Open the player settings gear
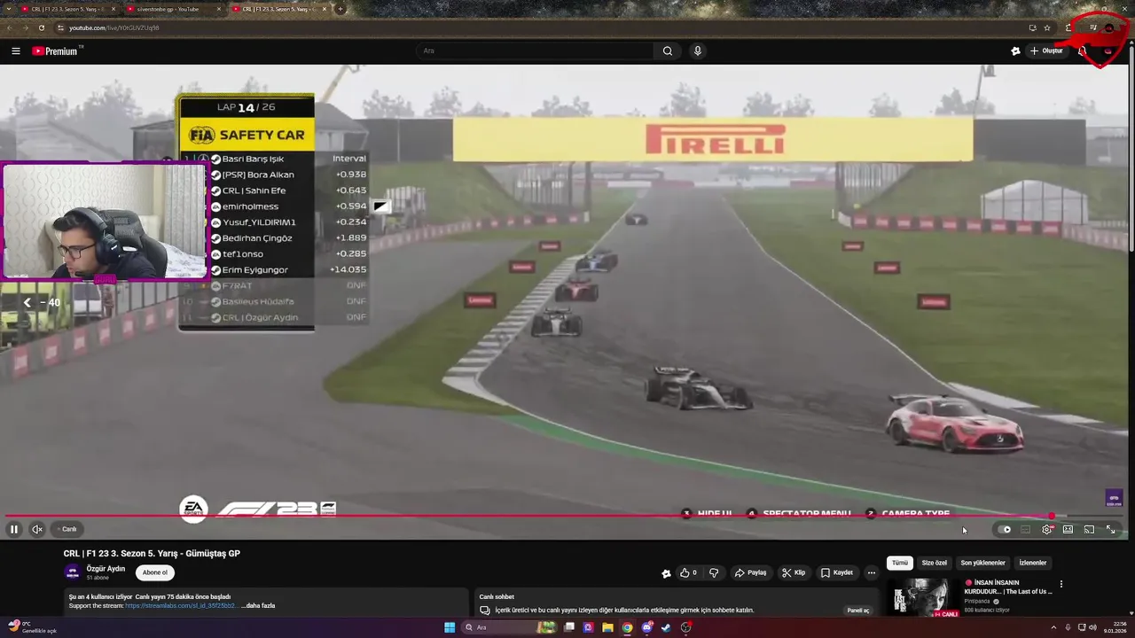Image resolution: width=1135 pixels, height=638 pixels. coord(1047,529)
